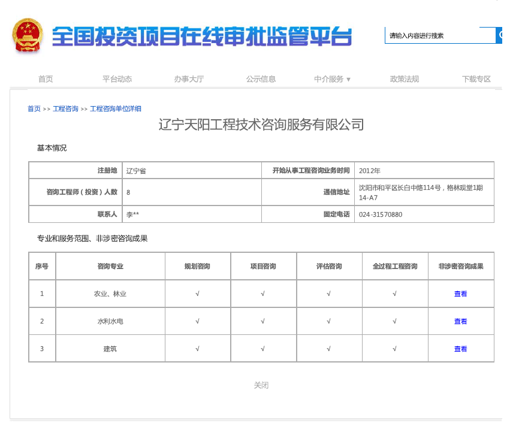
Task: Click the 规划咨询 column header
Action: 197,266
